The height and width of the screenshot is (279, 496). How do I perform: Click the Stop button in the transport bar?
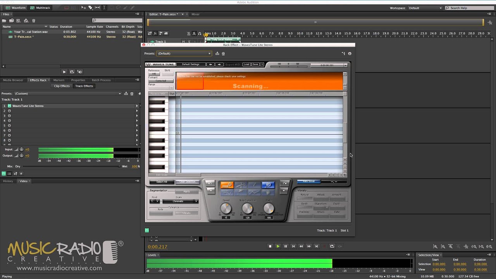(270, 246)
